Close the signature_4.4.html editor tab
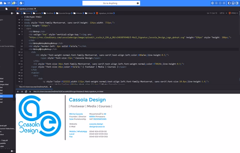Screen dimensions: 240x153 pos(35,9)
